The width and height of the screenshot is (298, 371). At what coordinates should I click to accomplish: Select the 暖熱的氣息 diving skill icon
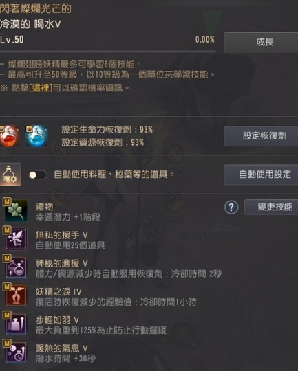(16, 352)
